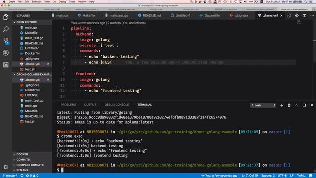Open the Manage gear at sidebar bottom
This screenshot has width=316, height=178.
tap(6, 167)
